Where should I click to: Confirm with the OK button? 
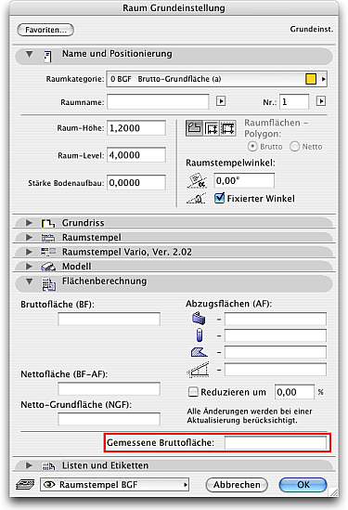[303, 485]
